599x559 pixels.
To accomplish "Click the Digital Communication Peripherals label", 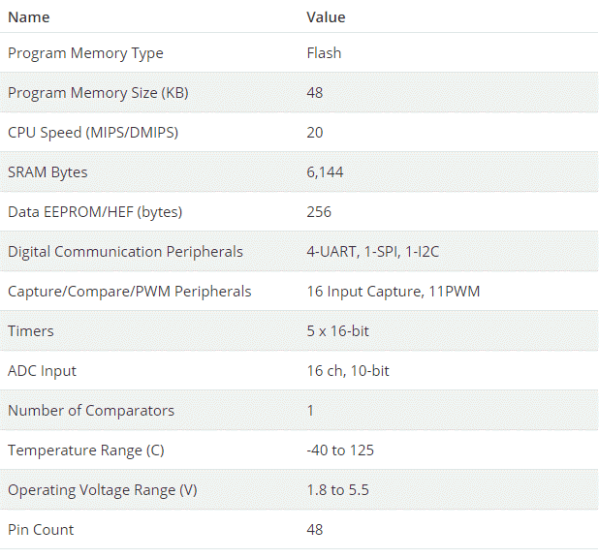I will click(x=125, y=252).
